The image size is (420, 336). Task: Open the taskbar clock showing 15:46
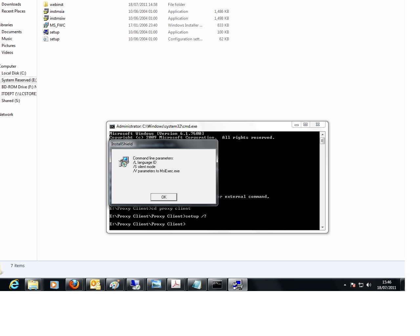387,285
